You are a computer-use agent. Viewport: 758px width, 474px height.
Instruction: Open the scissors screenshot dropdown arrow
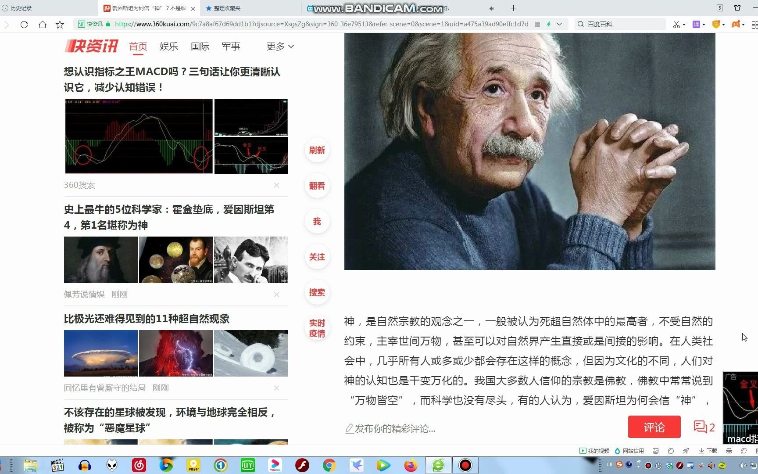(684, 25)
